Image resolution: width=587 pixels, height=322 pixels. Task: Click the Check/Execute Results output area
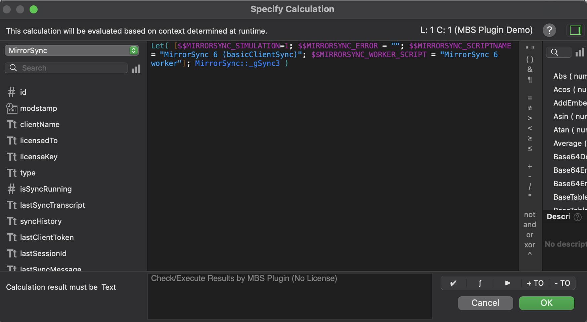pyautogui.click(x=289, y=296)
